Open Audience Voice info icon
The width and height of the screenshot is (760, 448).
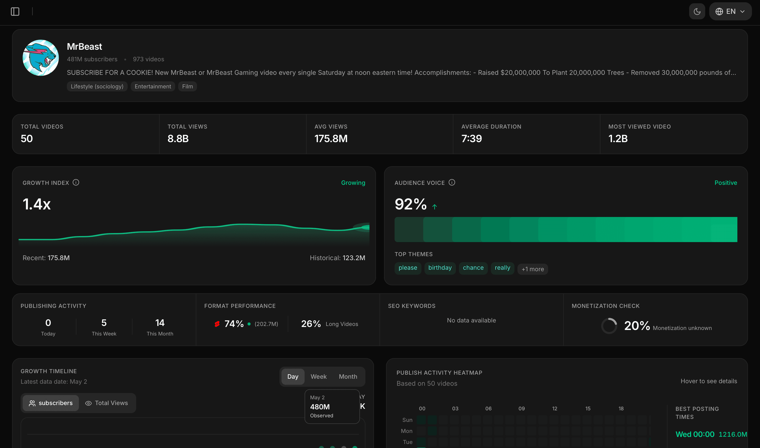(452, 182)
